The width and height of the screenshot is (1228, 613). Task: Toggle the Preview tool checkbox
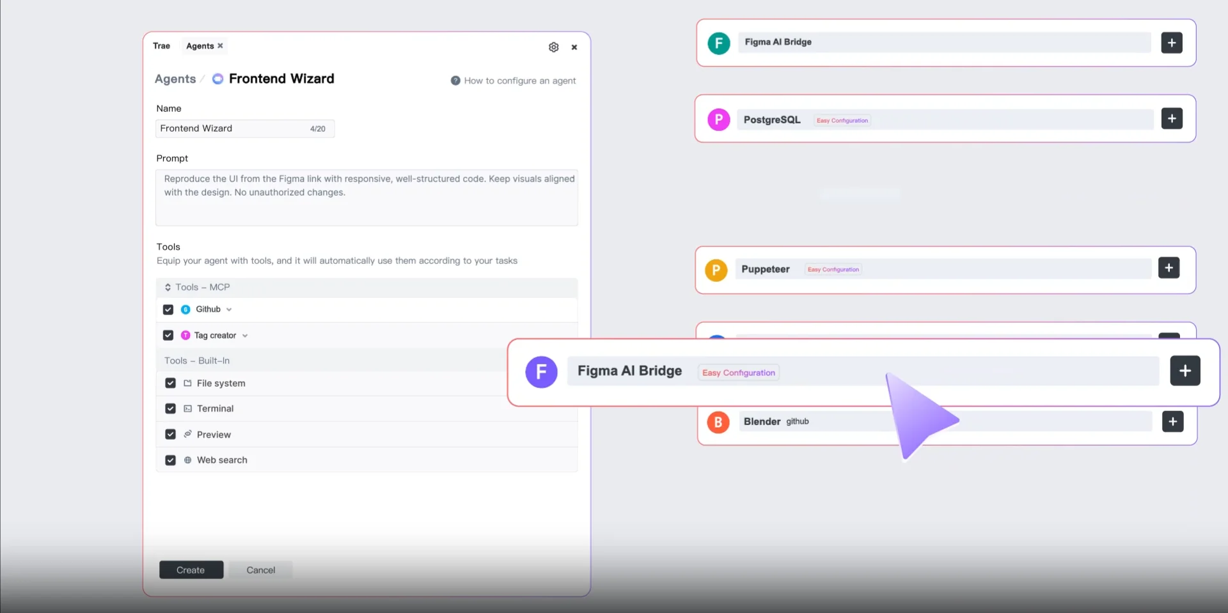pos(170,434)
